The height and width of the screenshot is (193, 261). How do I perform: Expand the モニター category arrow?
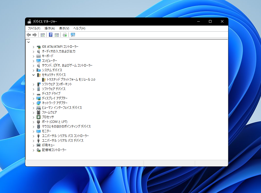point(33,131)
